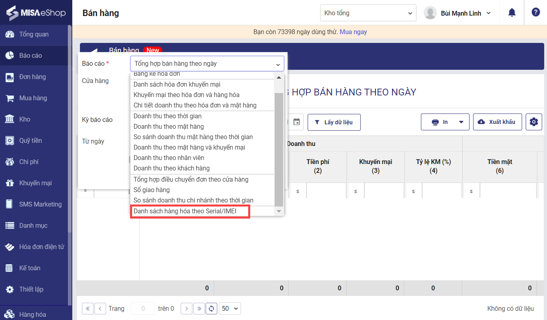Image resolution: width=547 pixels, height=320 pixels.
Task: Go to Hóa đơn điện tử section
Action: [41, 247]
